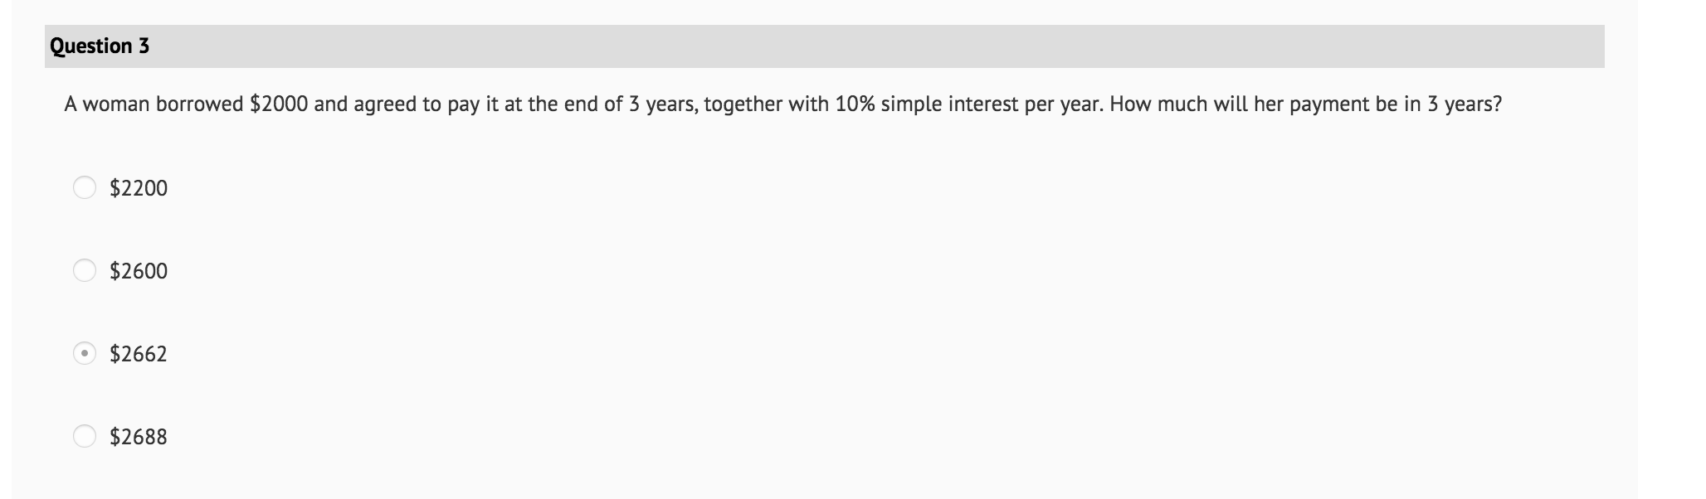Pick the $2688 radio button option
The image size is (1706, 499).
(85, 436)
